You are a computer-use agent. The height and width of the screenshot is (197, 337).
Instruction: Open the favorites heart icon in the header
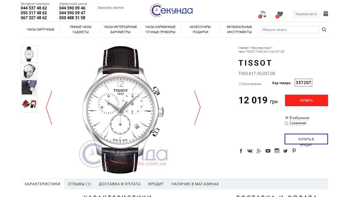click(x=280, y=14)
